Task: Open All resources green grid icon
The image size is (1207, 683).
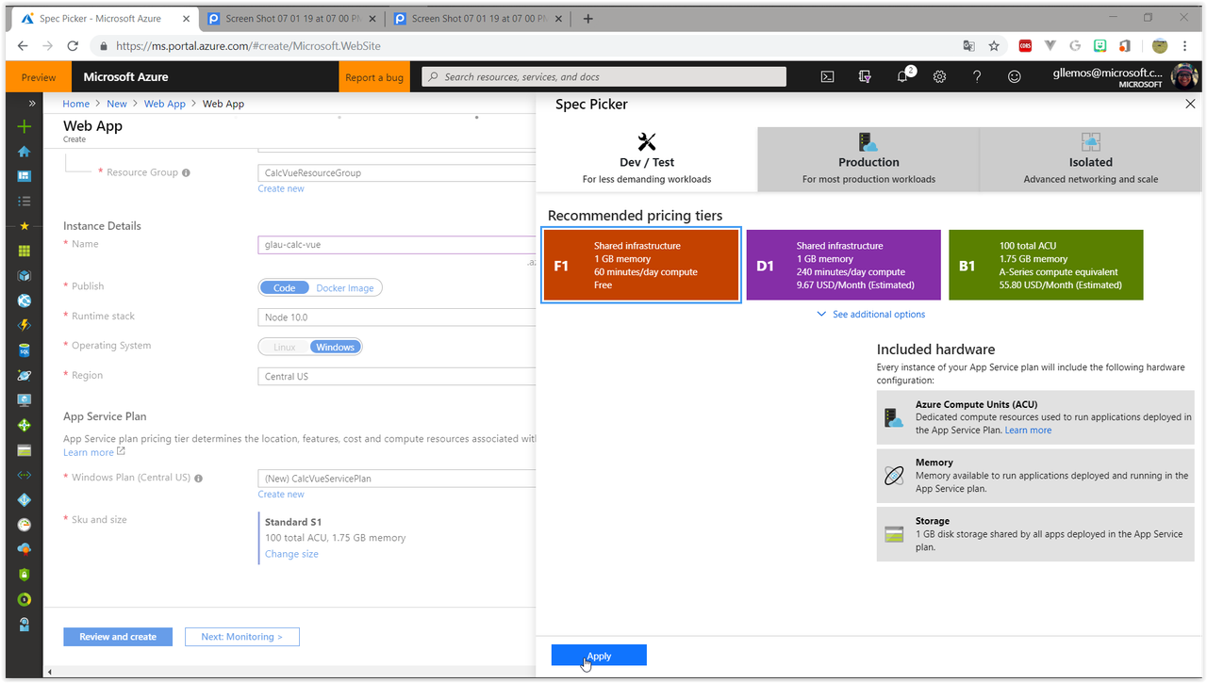Action: click(x=25, y=251)
